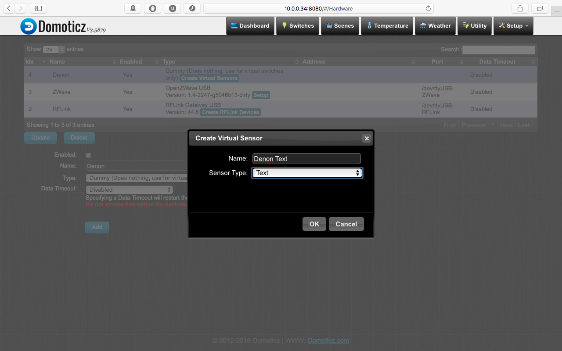Sort table by Idx column
This screenshot has height=351, width=562.
click(35, 62)
